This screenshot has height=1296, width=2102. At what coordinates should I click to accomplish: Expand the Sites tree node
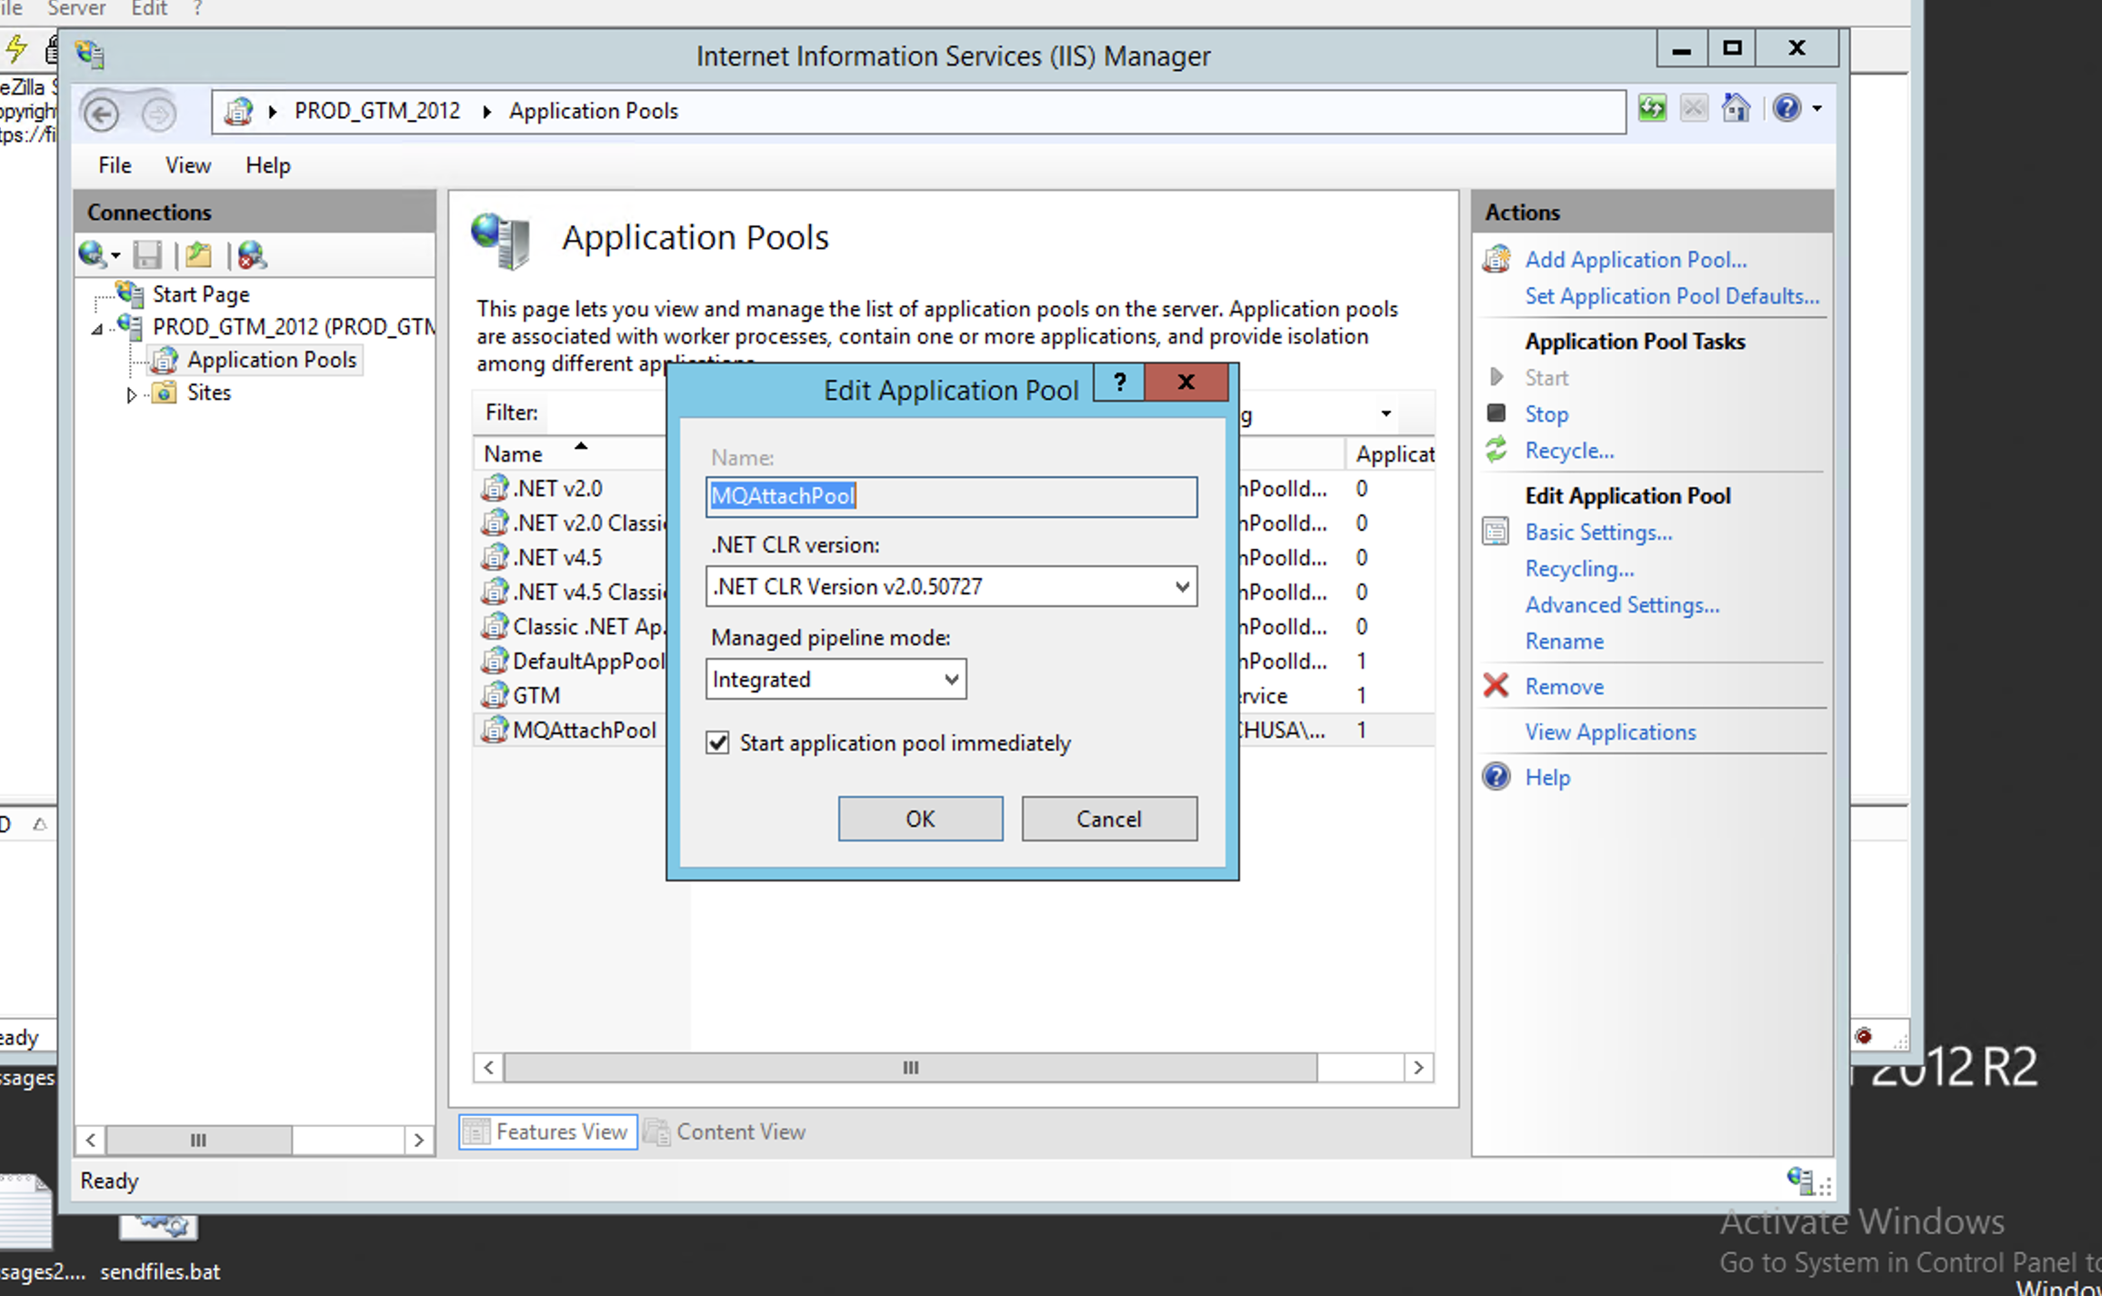(132, 394)
